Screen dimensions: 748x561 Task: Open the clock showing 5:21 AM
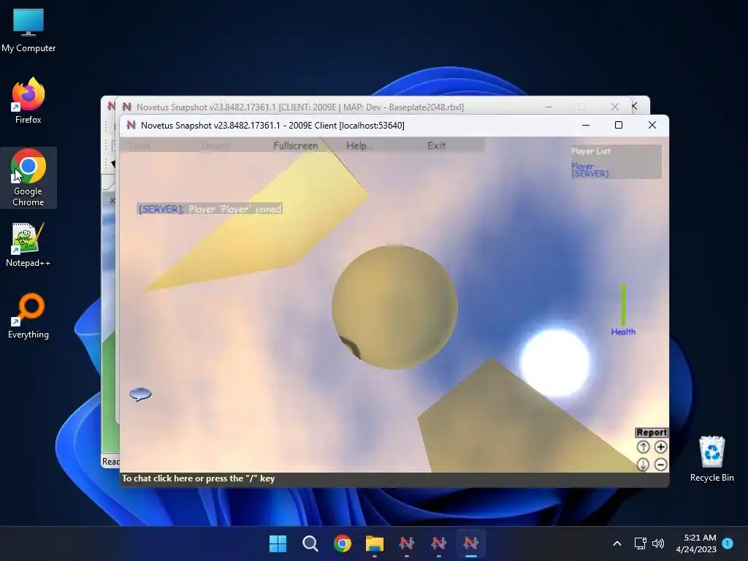click(696, 543)
